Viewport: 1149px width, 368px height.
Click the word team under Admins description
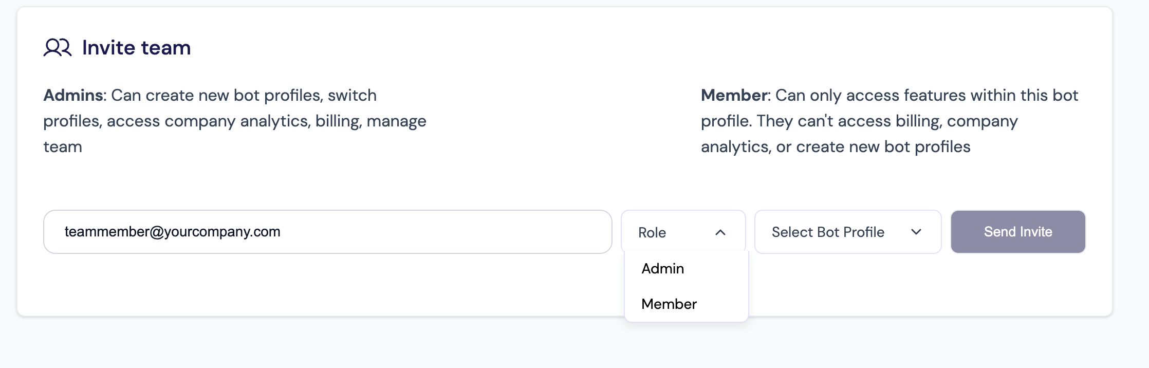[x=63, y=147]
